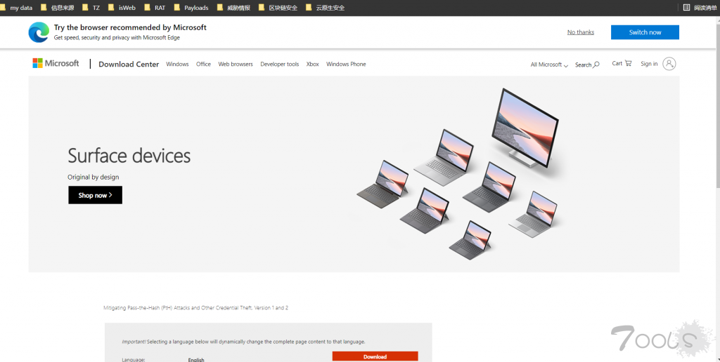Select the Windows Phone nav item
Screen dimensions: 720x362
(346, 64)
